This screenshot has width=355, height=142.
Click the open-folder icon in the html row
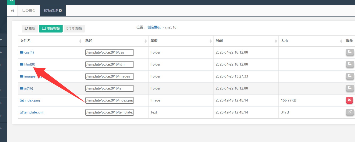349,64
